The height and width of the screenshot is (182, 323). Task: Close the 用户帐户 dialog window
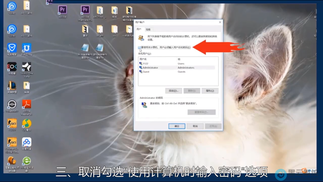[220, 22]
